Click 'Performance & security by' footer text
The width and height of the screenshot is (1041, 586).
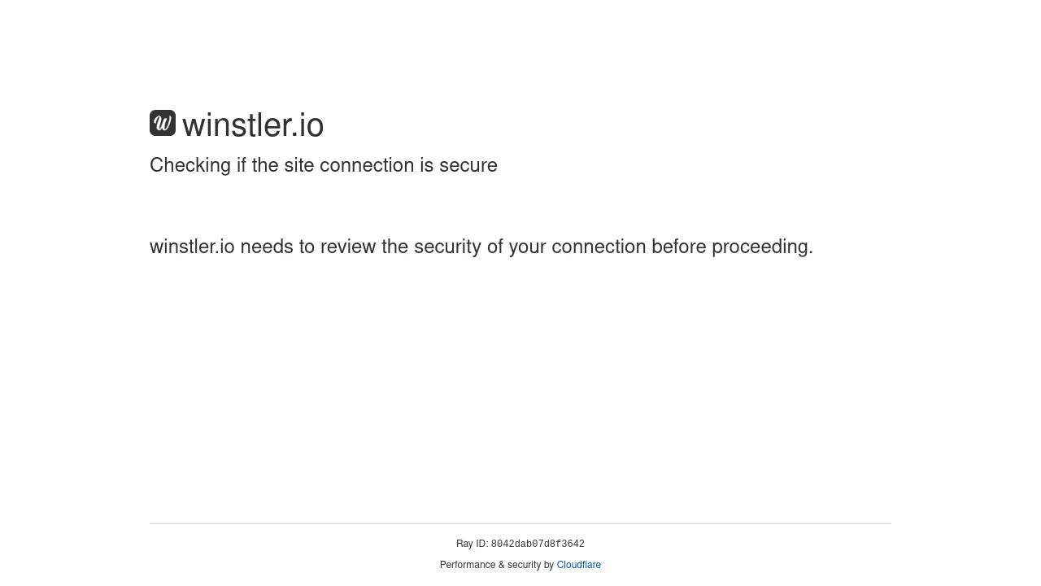pyautogui.click(x=496, y=565)
